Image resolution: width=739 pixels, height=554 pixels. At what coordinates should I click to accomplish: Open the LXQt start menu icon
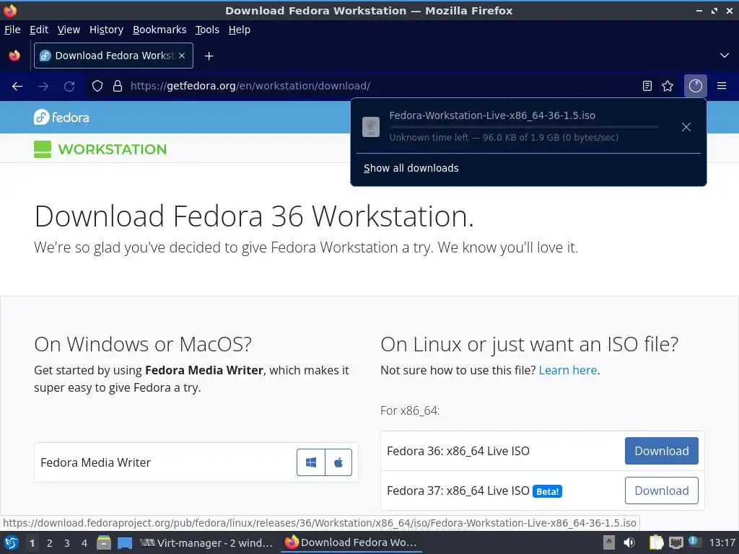tap(12, 542)
